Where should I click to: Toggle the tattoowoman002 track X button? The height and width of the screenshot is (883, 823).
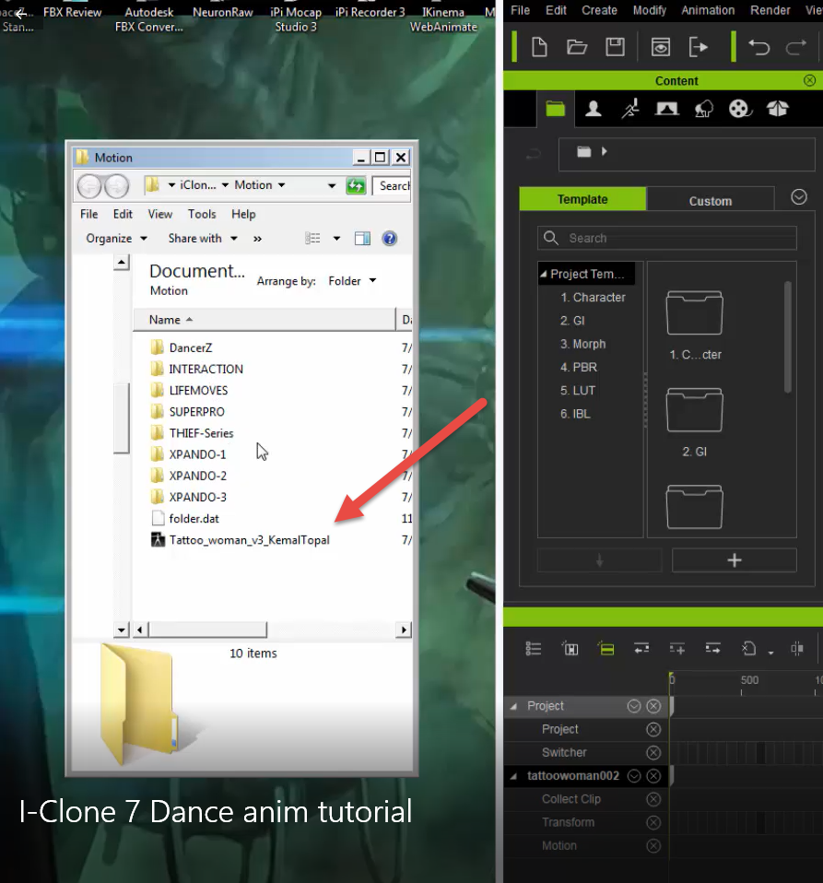click(653, 776)
